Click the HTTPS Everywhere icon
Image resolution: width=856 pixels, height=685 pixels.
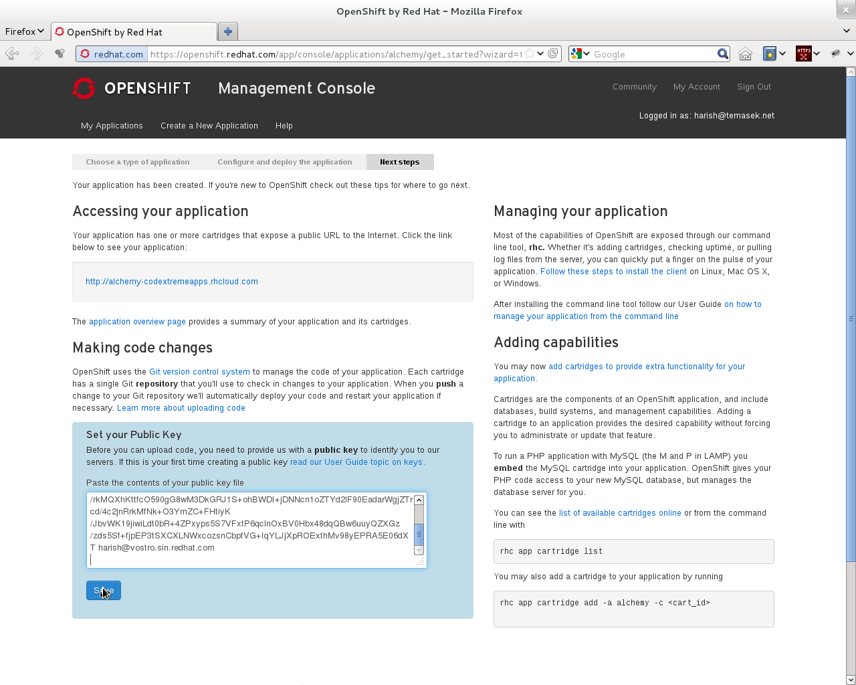[x=803, y=54]
